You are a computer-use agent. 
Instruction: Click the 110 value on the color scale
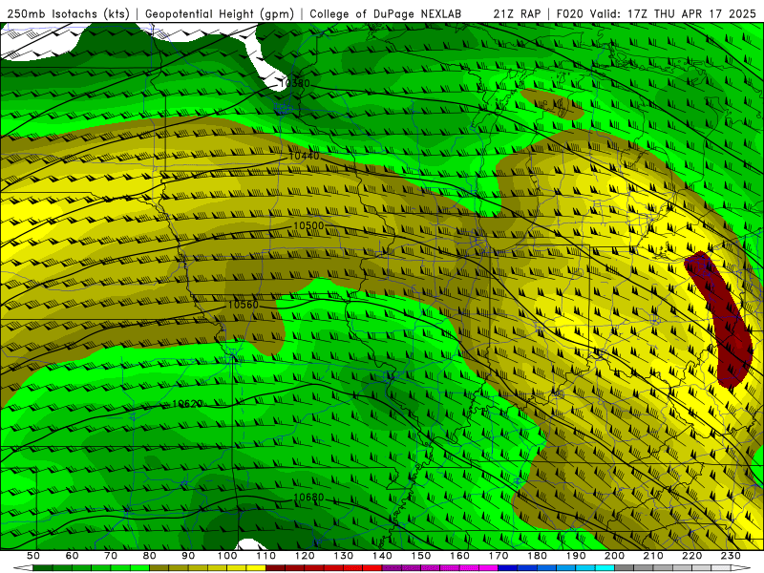pos(266,556)
